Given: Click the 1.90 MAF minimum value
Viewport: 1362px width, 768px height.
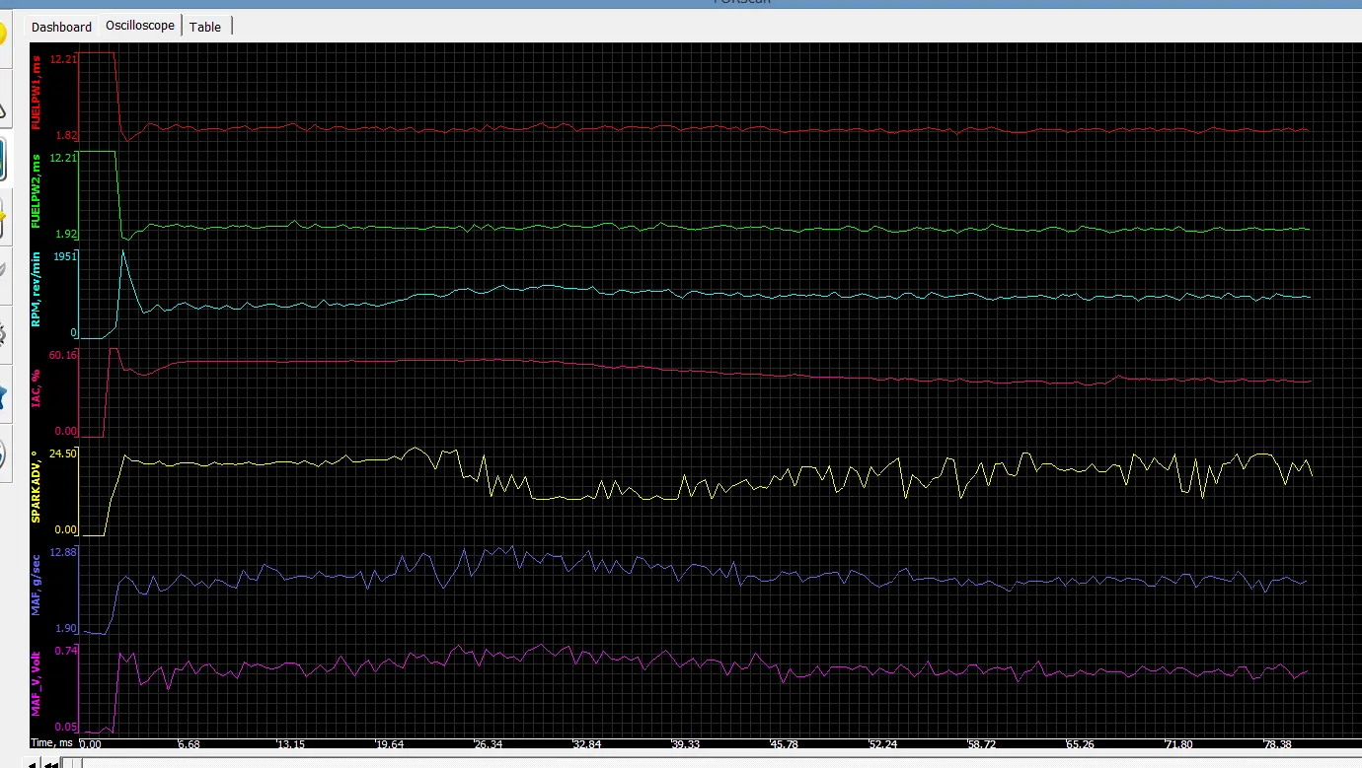Looking at the screenshot, I should tap(66, 628).
